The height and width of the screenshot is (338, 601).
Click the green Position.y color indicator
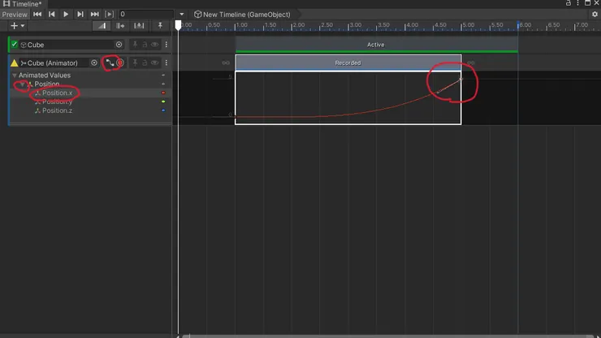pyautogui.click(x=163, y=102)
